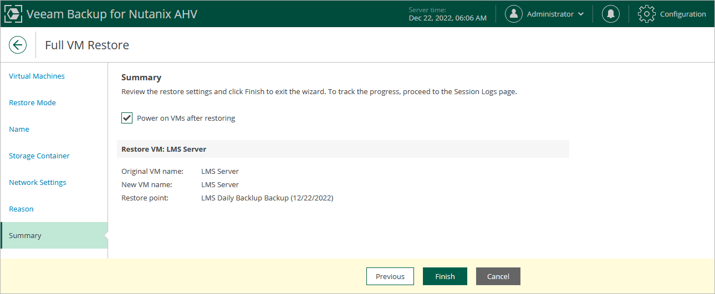The width and height of the screenshot is (715, 294).
Task: Click the server time display
Action: [447, 14]
